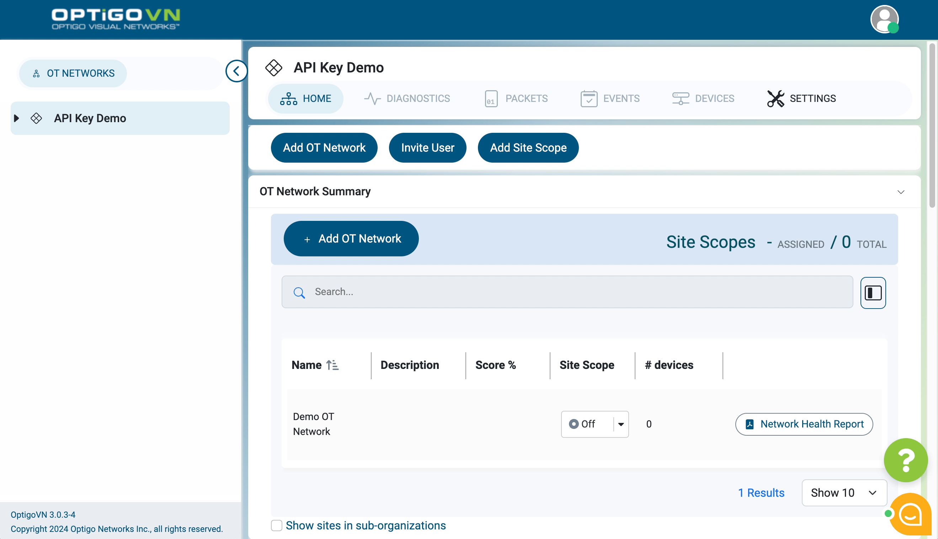Go to the DEVICES tab
Viewport: 938px width, 539px height.
click(703, 98)
